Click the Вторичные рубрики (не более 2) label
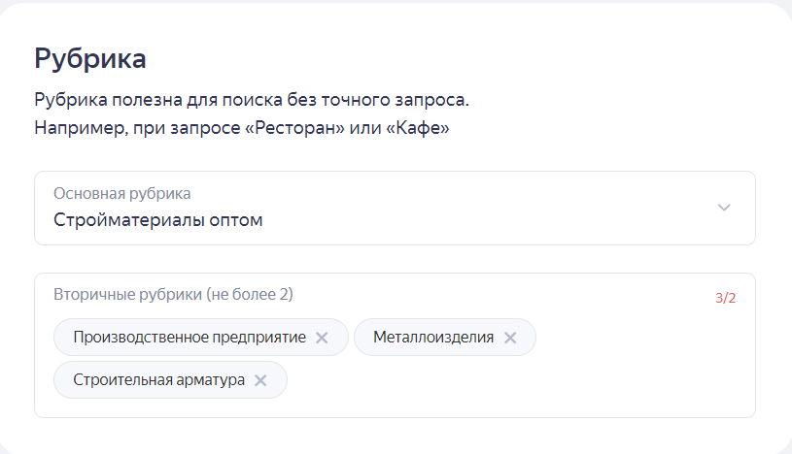The width and height of the screenshot is (792, 454). 173,294
